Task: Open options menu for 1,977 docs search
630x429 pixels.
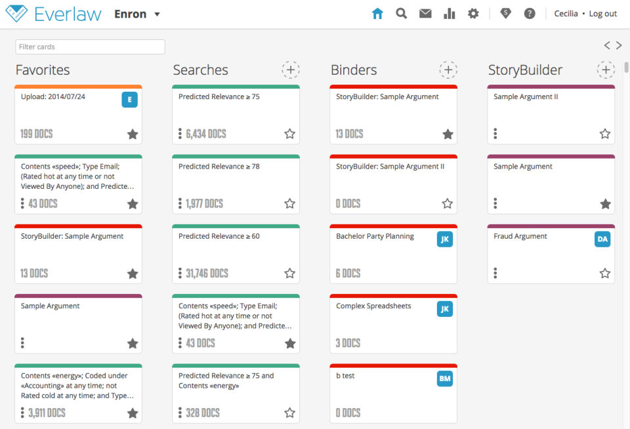Action: tap(180, 203)
